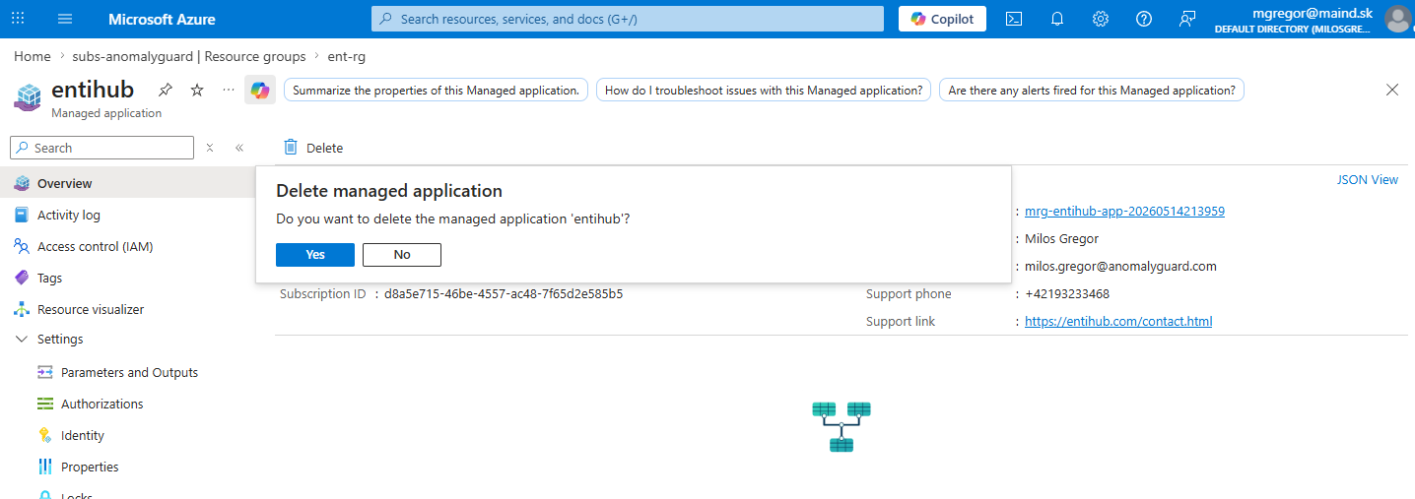Open the Azure portal waffle menu

tap(18, 19)
